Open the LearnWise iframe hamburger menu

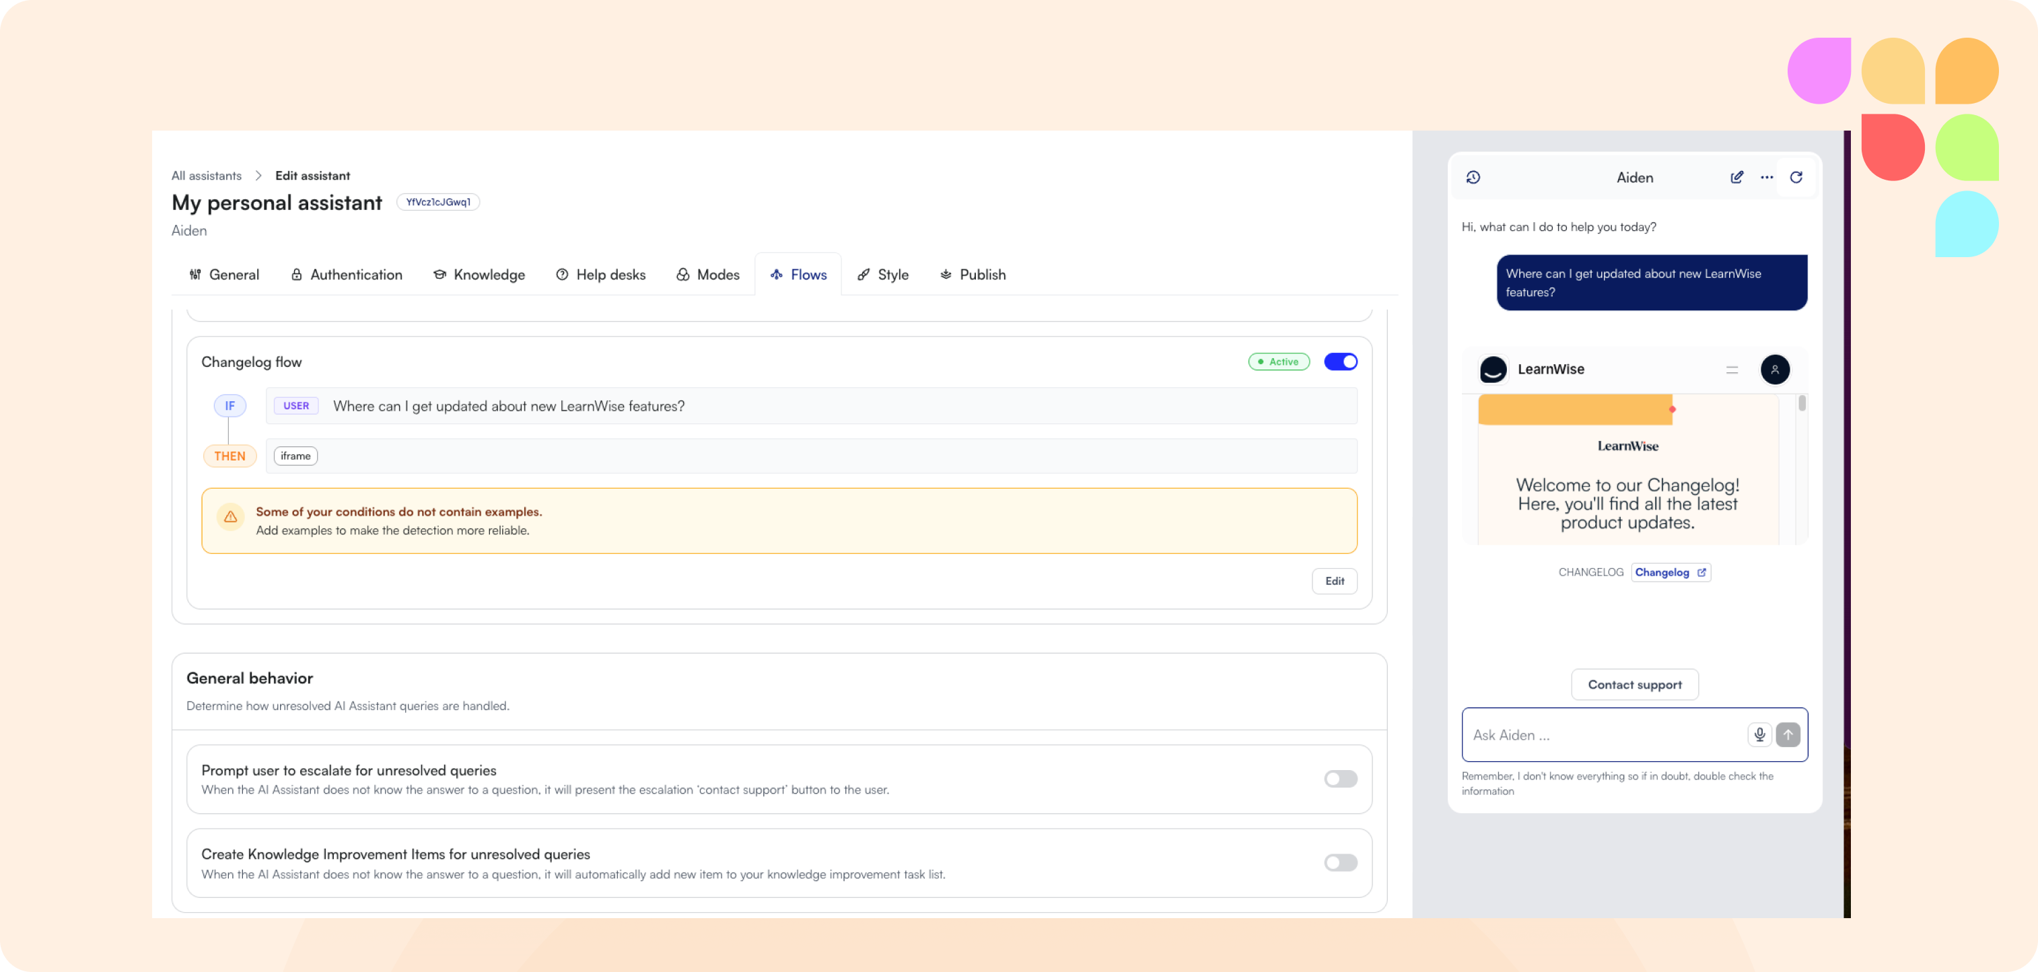coord(1732,370)
